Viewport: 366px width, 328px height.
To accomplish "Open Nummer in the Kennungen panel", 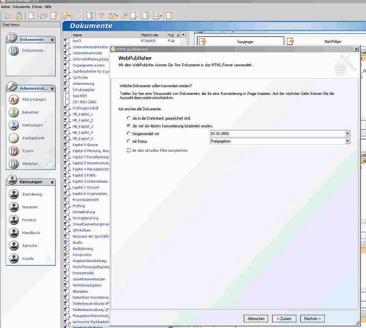I will (x=30, y=207).
